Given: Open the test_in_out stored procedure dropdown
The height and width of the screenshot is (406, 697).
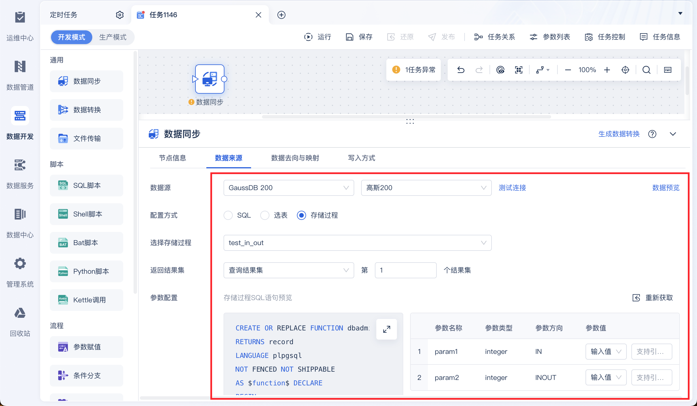Looking at the screenshot, I should point(357,243).
